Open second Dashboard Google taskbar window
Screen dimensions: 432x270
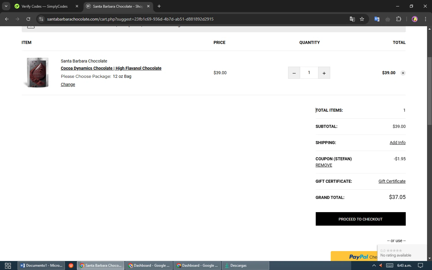pyautogui.click(x=197, y=265)
